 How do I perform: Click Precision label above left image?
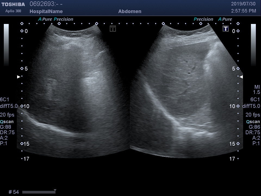(63, 19)
